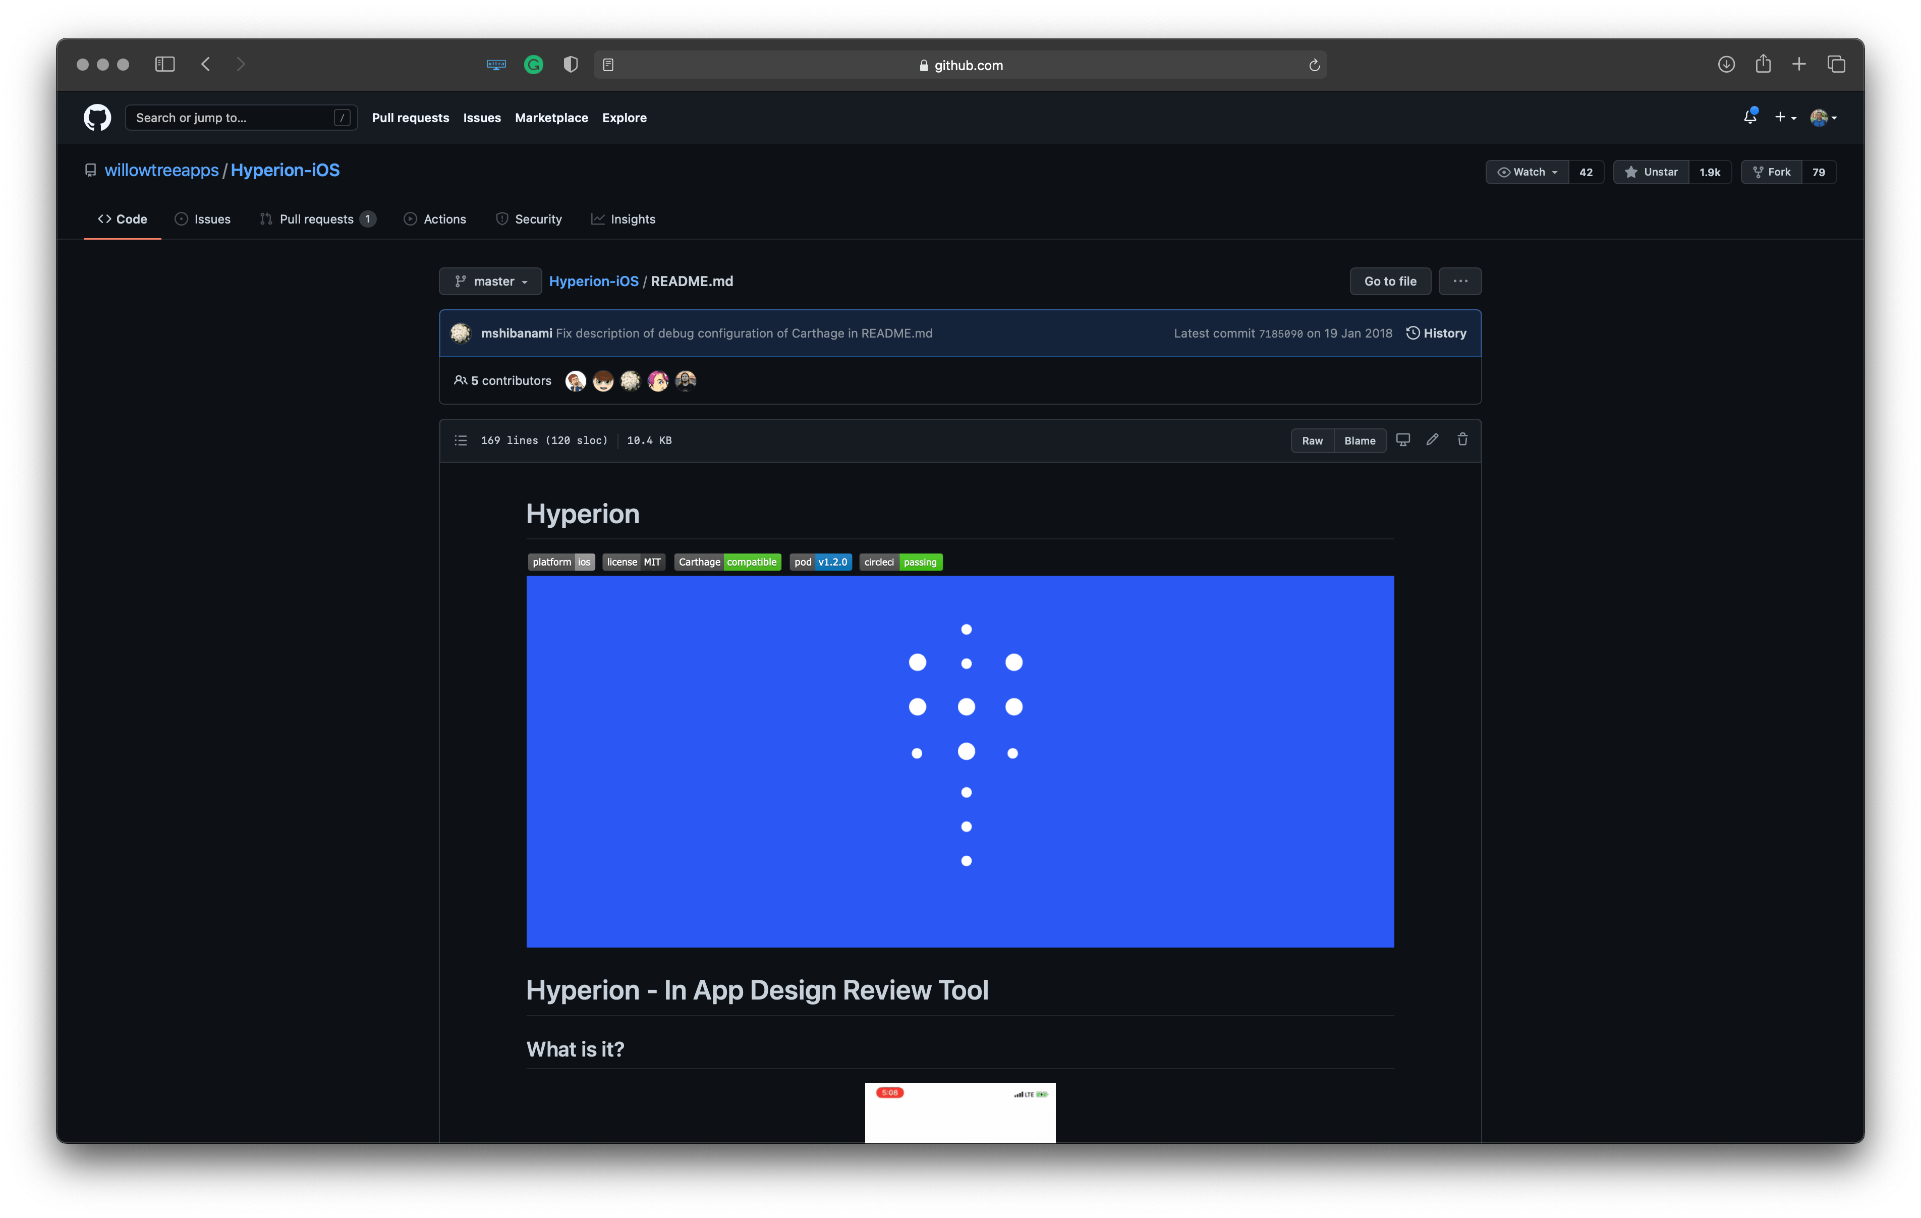Click the Go to file button
The width and height of the screenshot is (1921, 1218).
coord(1390,281)
